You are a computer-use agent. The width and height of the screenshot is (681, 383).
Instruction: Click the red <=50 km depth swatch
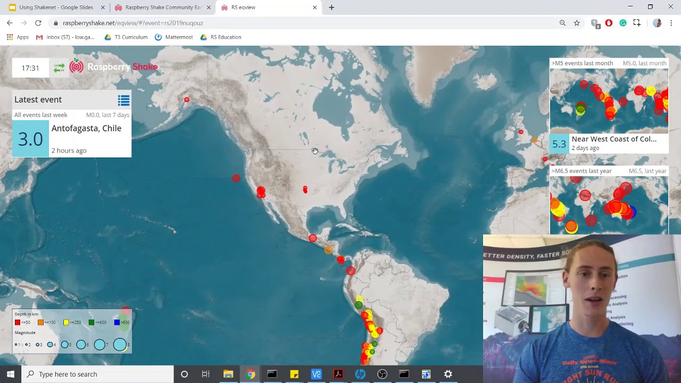[18, 322]
